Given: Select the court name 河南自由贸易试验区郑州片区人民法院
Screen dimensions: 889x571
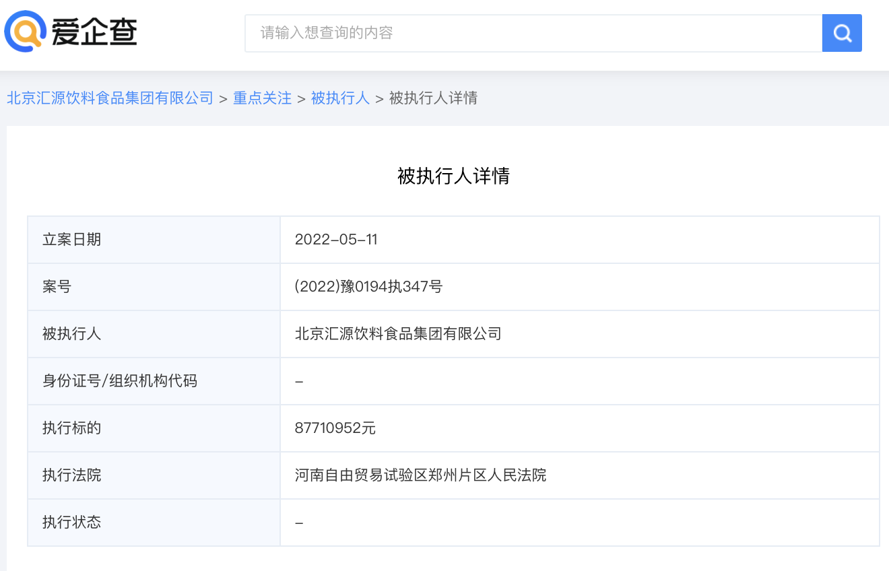Looking at the screenshot, I should point(421,475).
